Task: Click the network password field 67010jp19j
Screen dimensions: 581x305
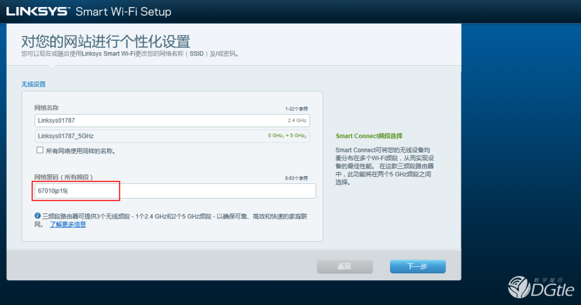Action: [x=175, y=191]
